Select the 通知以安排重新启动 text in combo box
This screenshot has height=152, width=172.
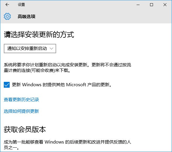(x=27, y=49)
